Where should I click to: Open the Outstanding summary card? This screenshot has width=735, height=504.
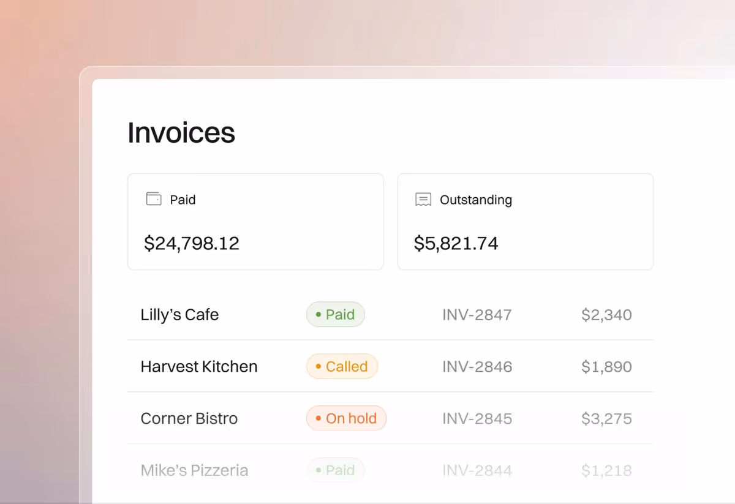click(526, 221)
